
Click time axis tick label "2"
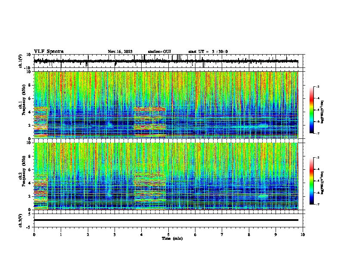(88, 235)
